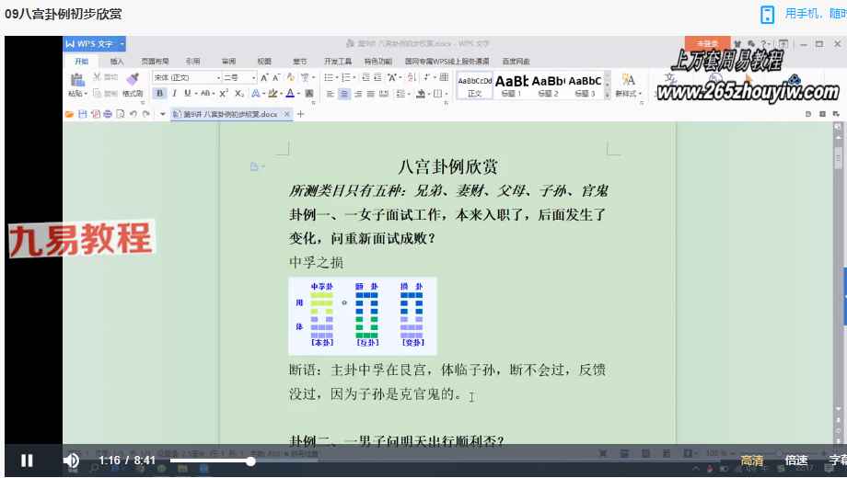Click the video progress bar handle
This screenshot has width=847, height=478.
pos(250,461)
